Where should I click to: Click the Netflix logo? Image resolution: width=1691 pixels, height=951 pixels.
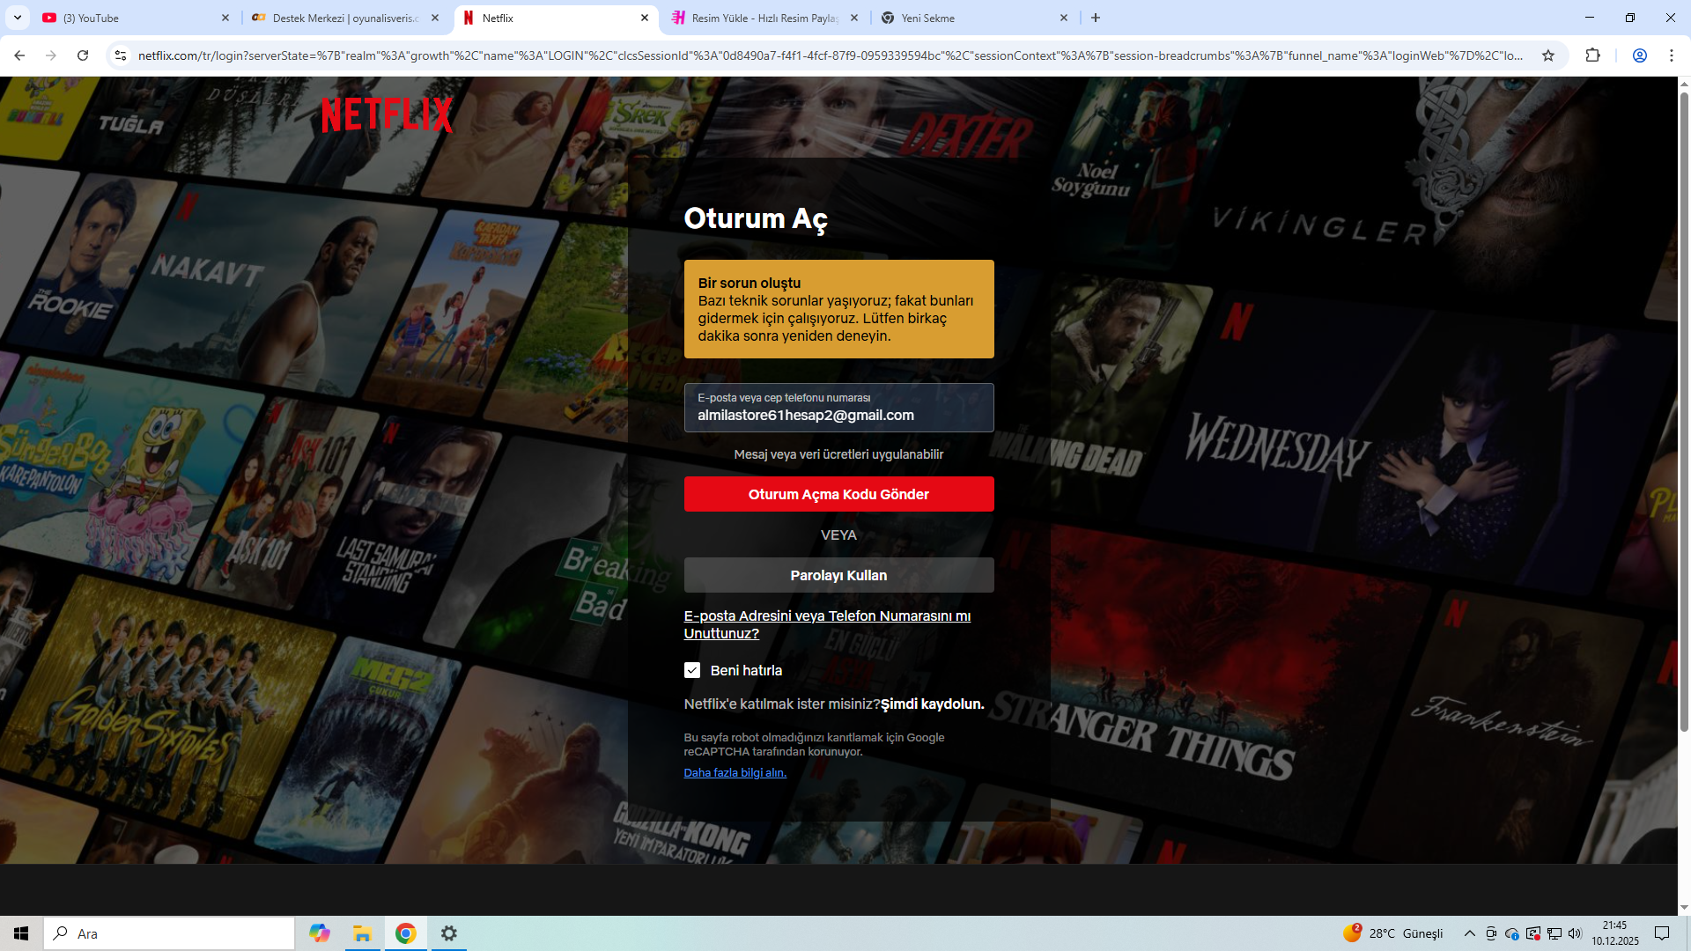click(388, 115)
